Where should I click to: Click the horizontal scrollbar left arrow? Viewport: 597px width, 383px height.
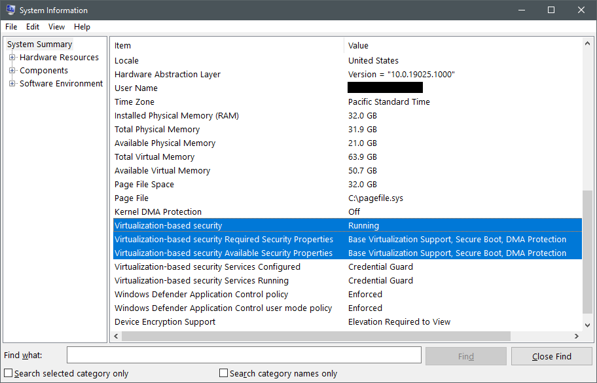[116, 335]
